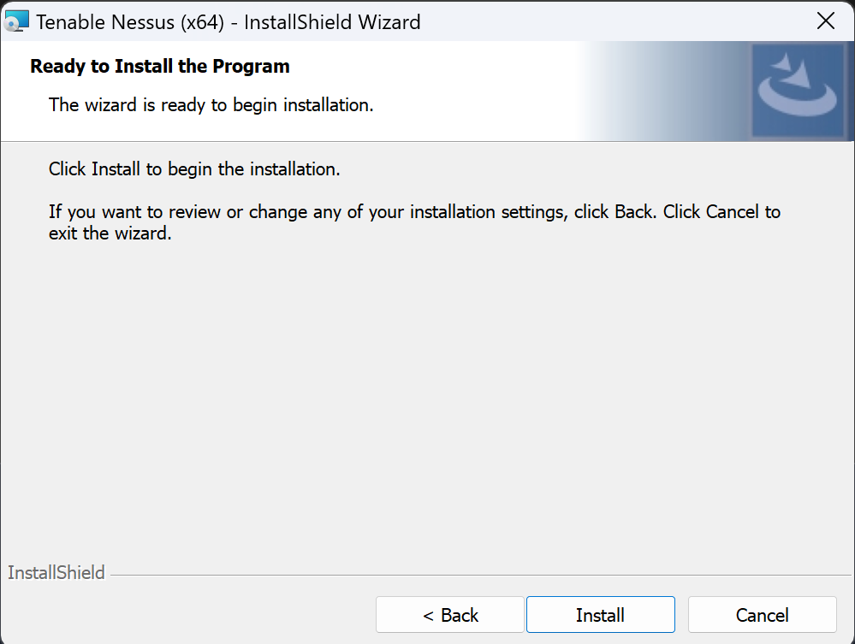Click 'The wizard is ready to begin installation' subtitle
Image resolution: width=855 pixels, height=644 pixels.
(211, 104)
